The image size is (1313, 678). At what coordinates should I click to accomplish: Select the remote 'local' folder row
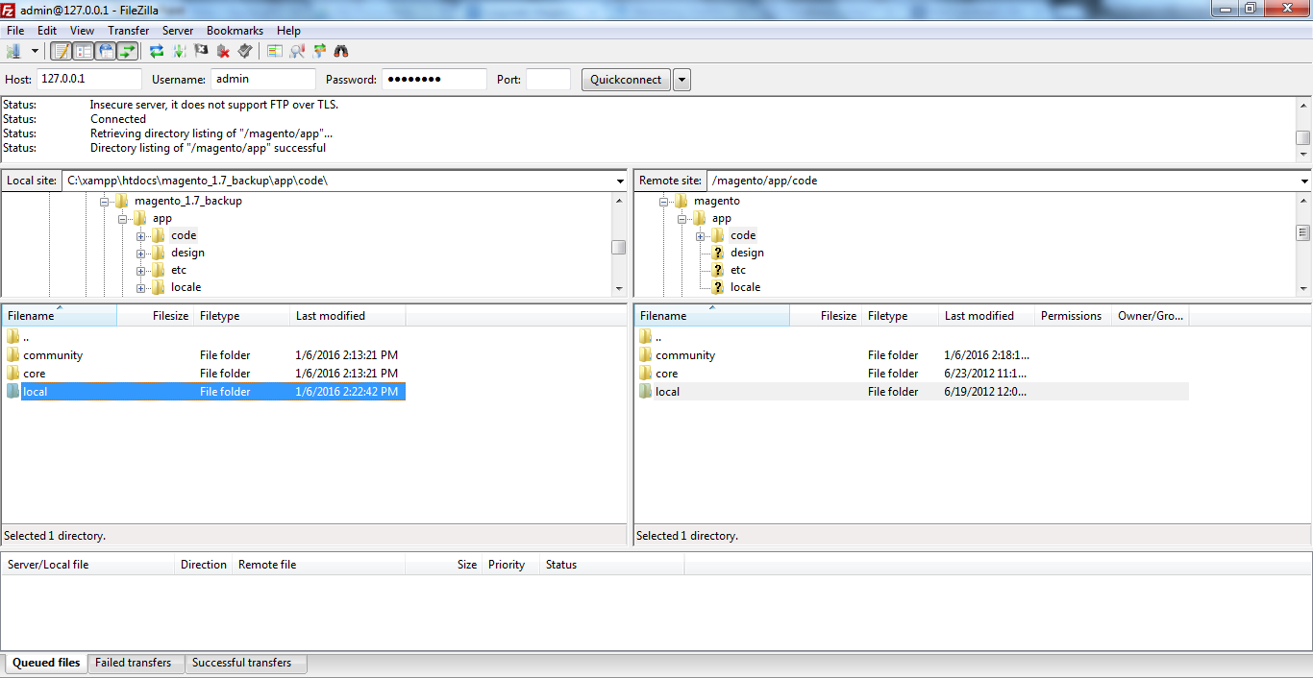tap(913, 392)
